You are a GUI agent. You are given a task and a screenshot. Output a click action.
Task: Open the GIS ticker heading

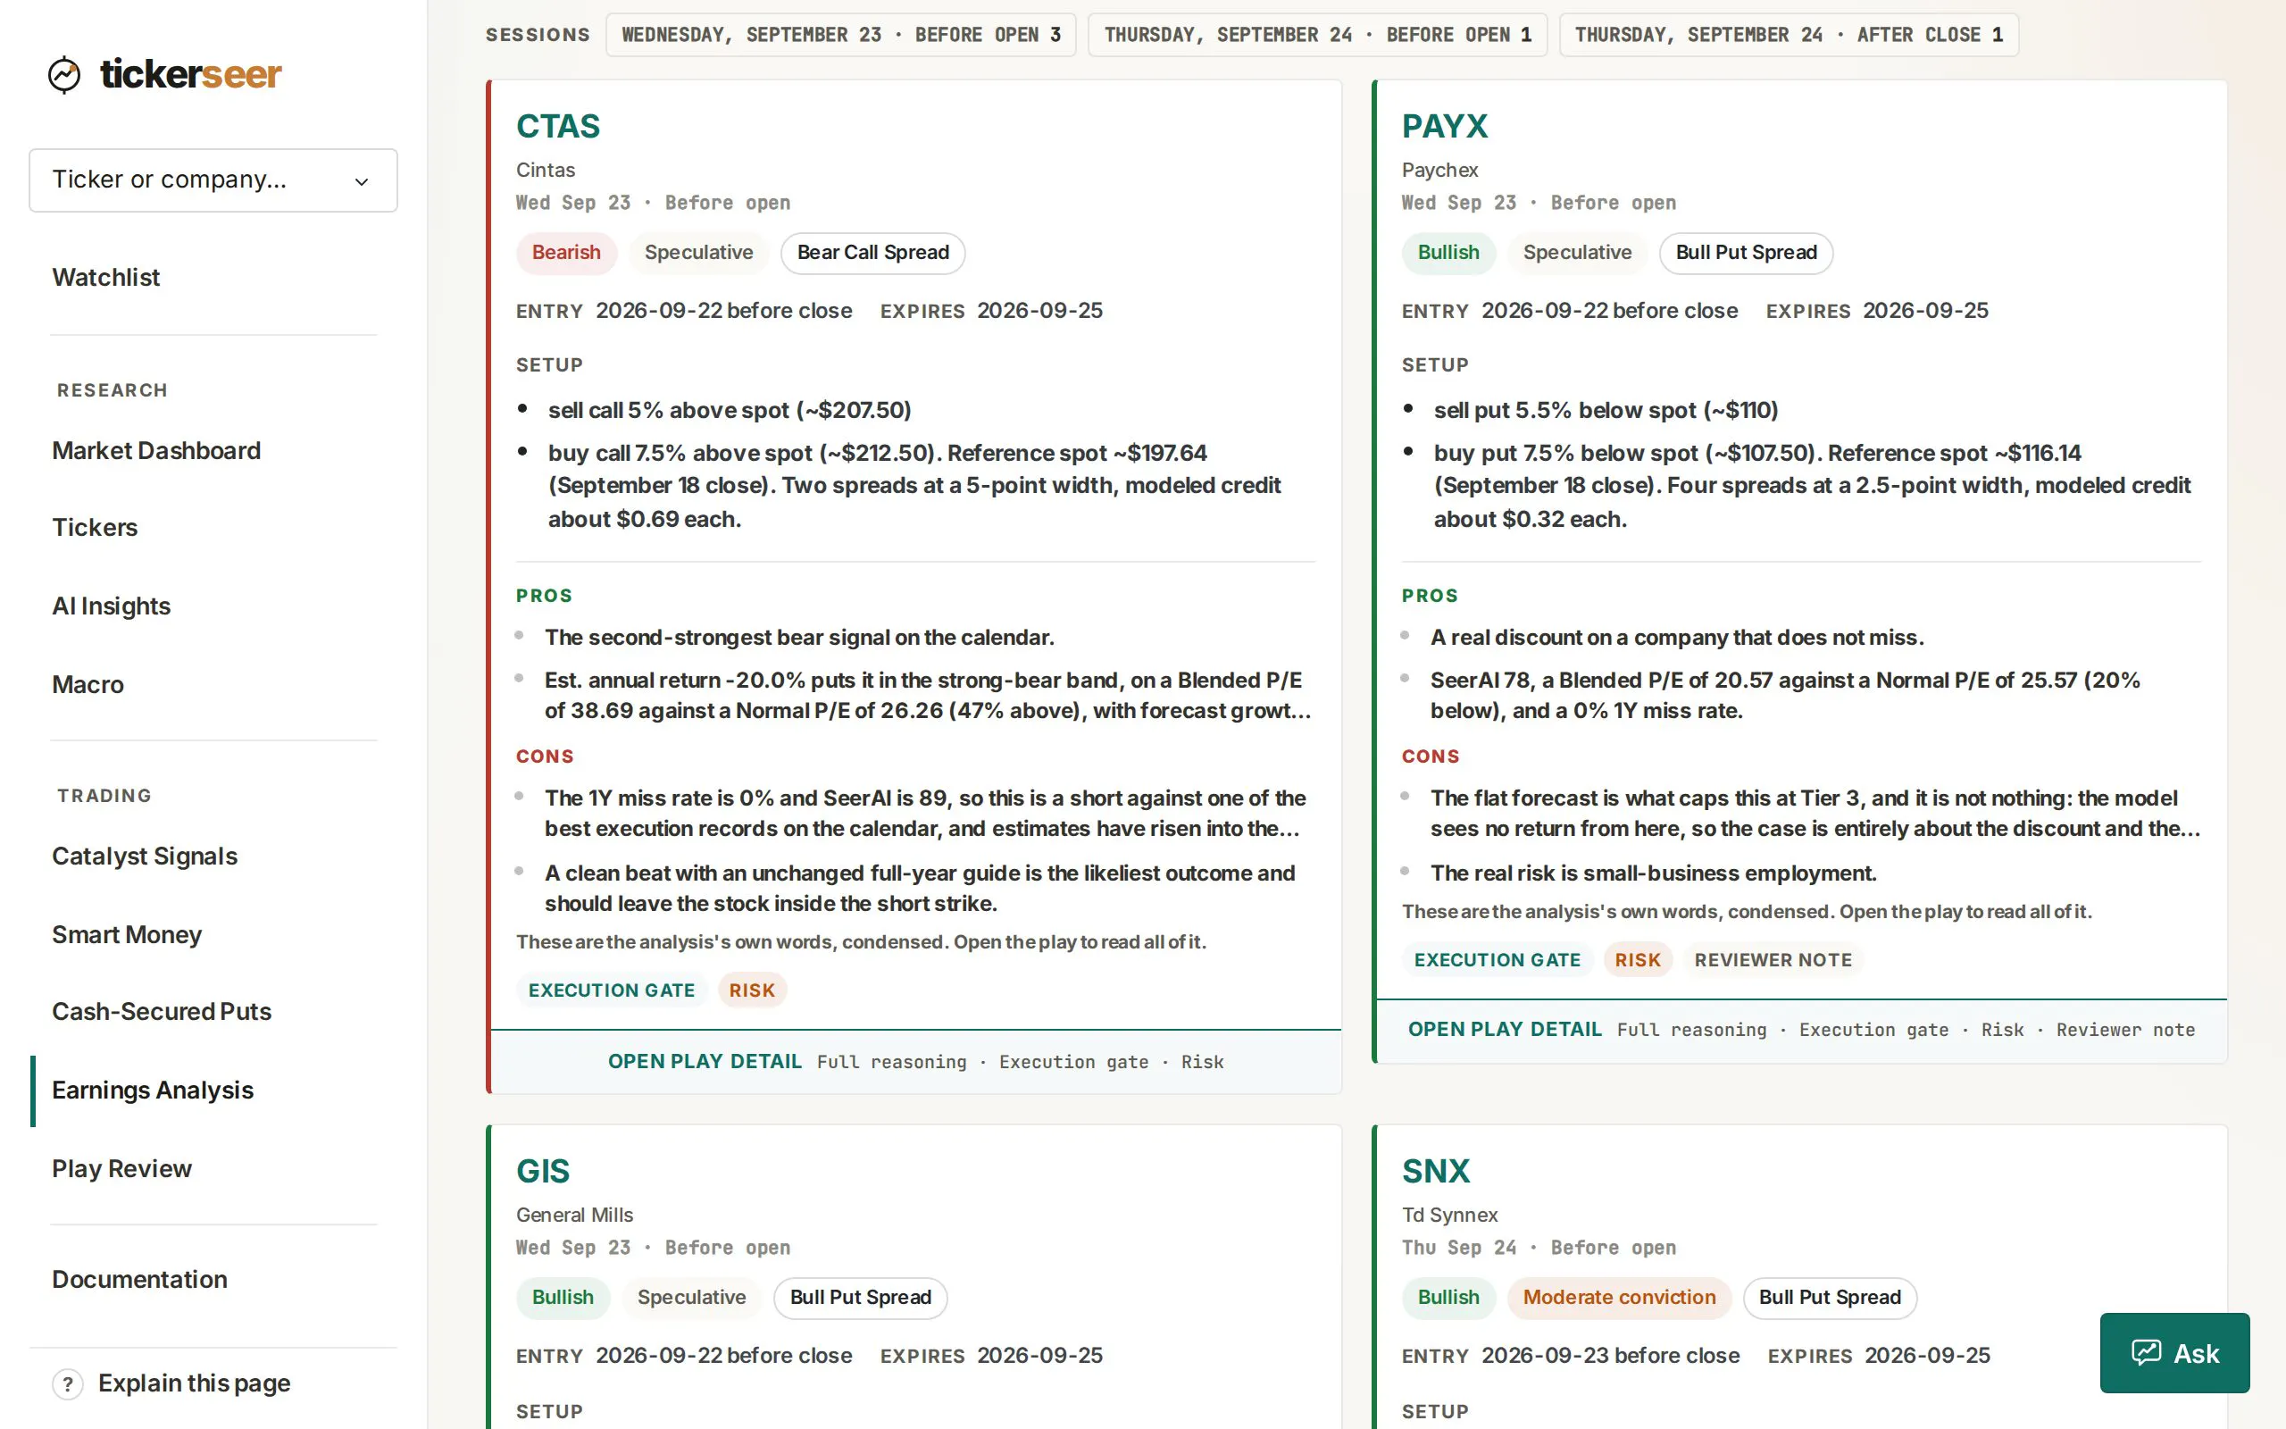(543, 1171)
